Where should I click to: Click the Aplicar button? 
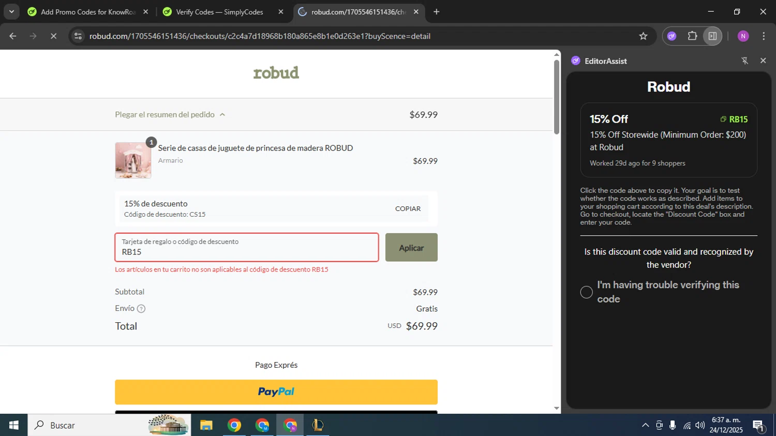[x=411, y=247]
